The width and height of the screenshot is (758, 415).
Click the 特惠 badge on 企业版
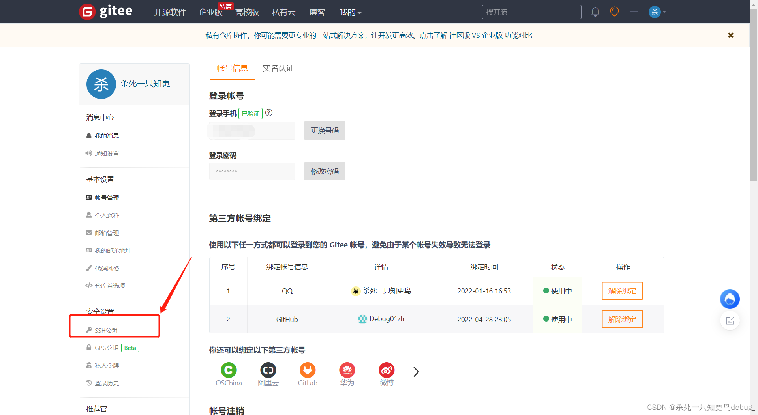226,6
